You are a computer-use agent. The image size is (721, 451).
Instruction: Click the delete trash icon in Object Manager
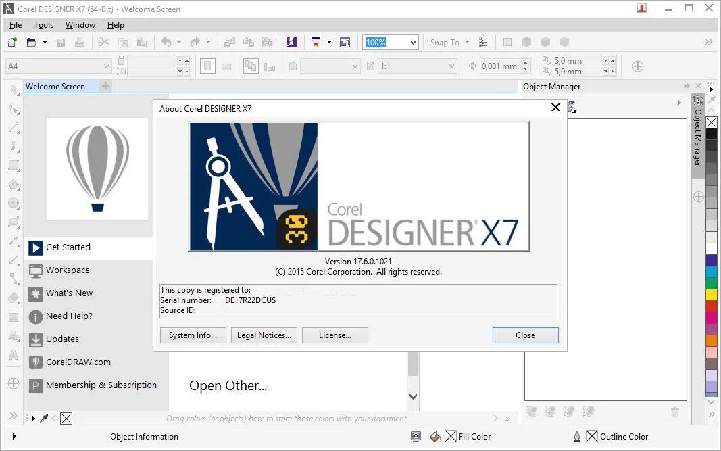pos(674,412)
